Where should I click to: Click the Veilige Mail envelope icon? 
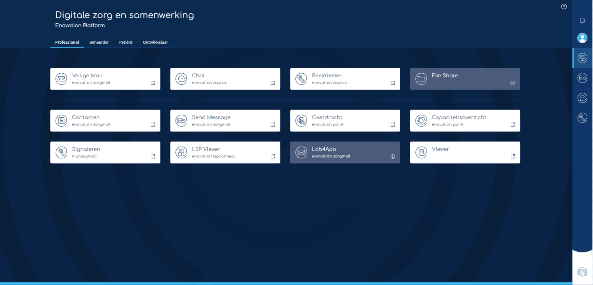(61, 79)
